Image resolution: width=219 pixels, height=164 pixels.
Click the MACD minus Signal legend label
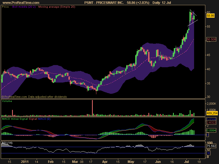15,119
